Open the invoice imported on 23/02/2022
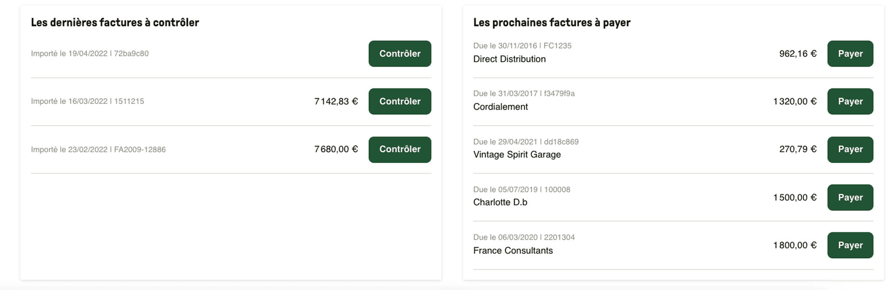895x290 pixels. [98, 149]
